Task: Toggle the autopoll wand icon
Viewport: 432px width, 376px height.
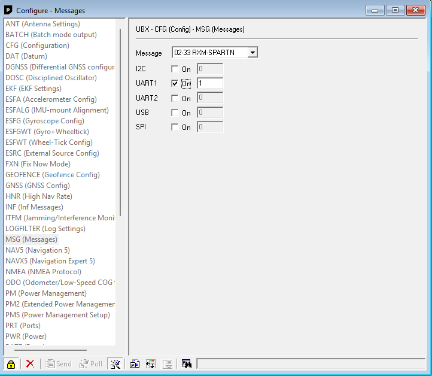Action: point(116,363)
